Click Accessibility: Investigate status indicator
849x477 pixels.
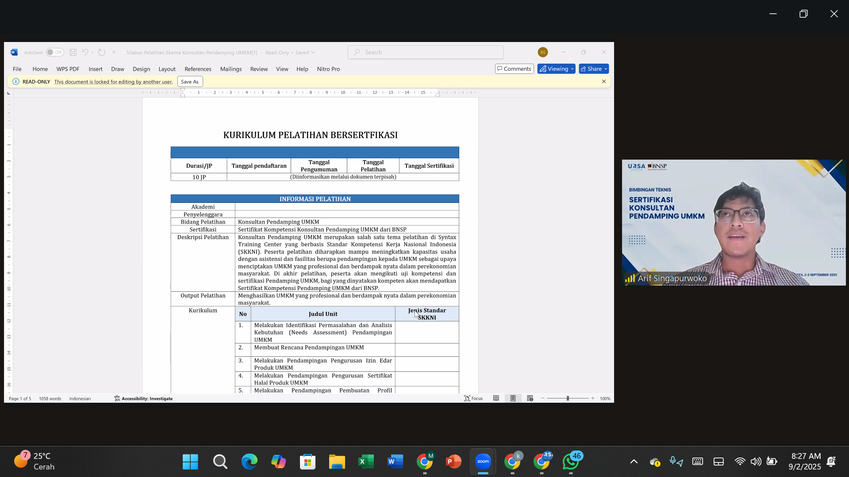tap(143, 398)
